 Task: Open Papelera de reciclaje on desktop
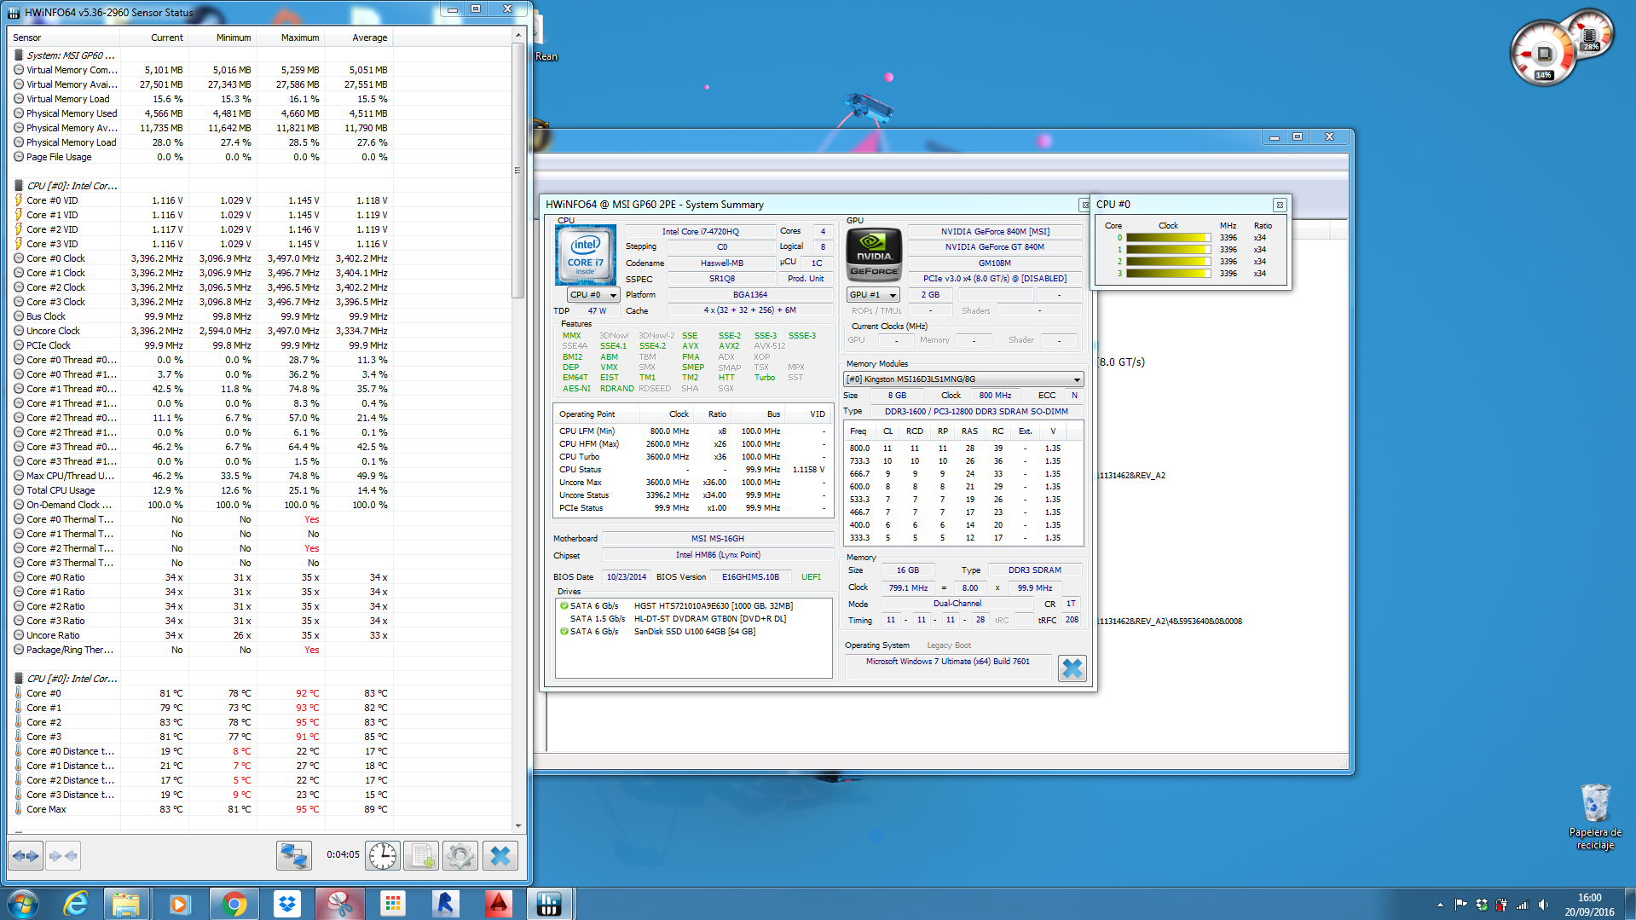point(1595,816)
